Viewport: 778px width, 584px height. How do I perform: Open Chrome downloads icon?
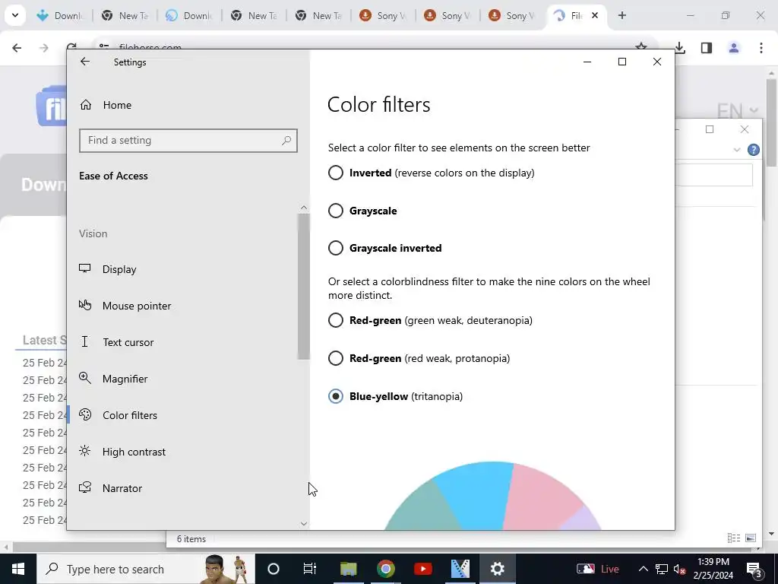pos(680,48)
